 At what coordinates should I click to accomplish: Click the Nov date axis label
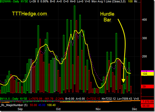pyautogui.click(x=98, y=109)
